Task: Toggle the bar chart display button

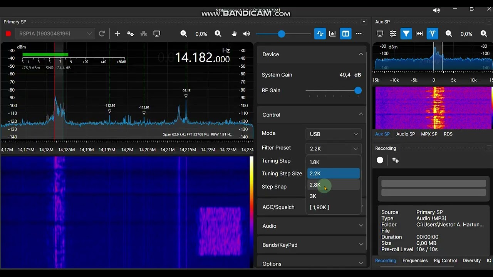Action: (332, 34)
